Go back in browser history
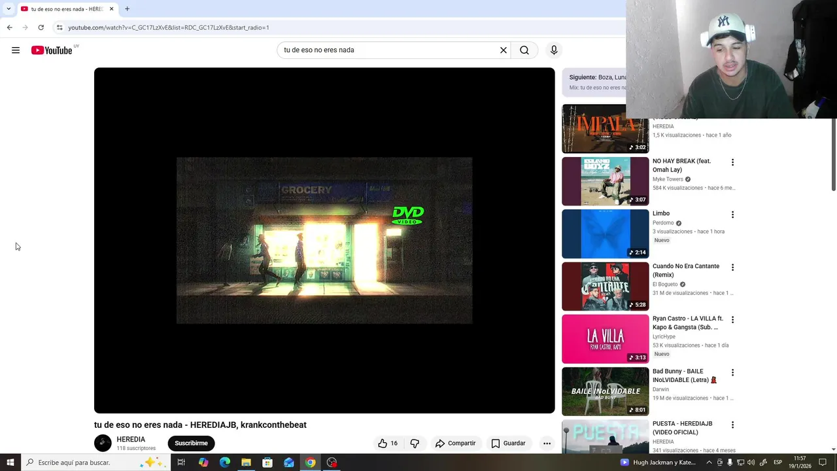 click(9, 27)
